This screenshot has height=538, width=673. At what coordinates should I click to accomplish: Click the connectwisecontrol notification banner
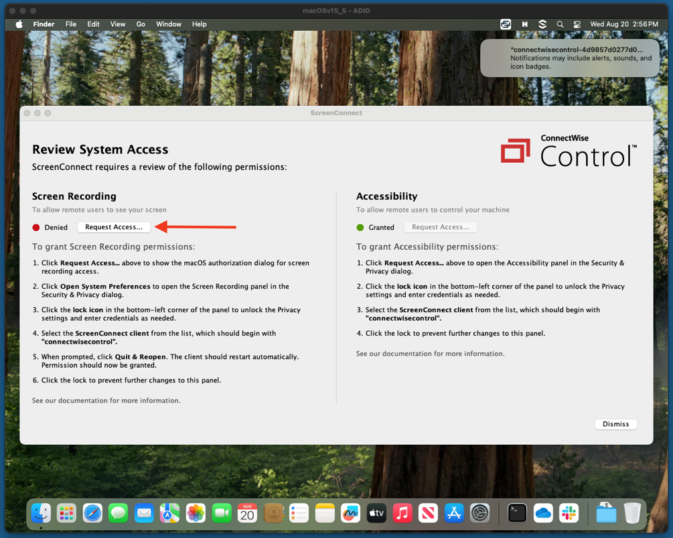[x=570, y=58]
